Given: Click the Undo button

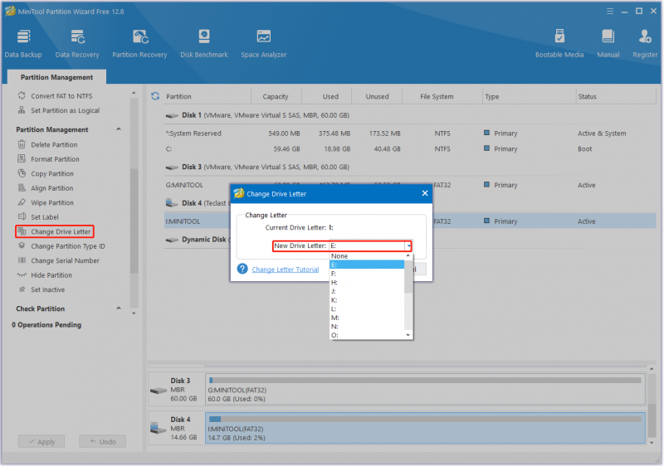Looking at the screenshot, I should 102,441.
